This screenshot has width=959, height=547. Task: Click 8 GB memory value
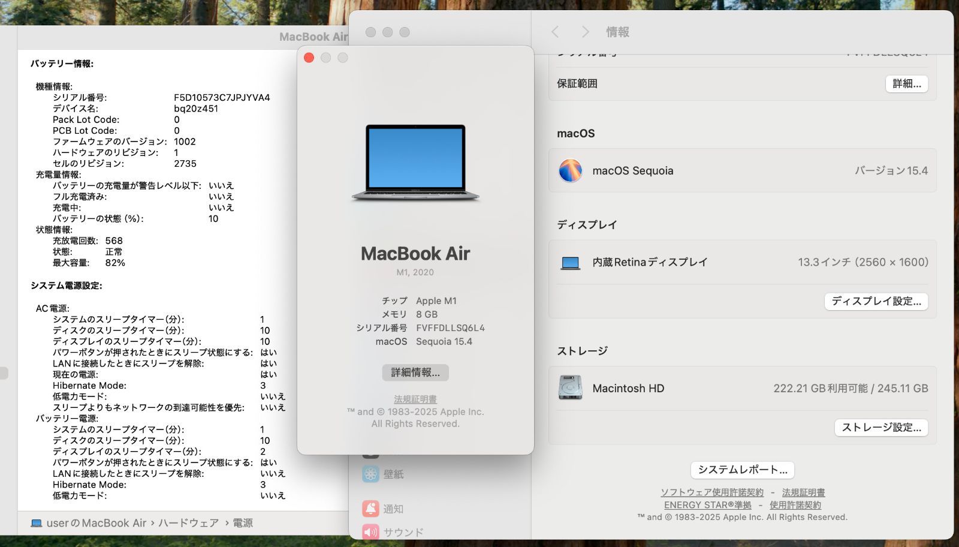[427, 314]
